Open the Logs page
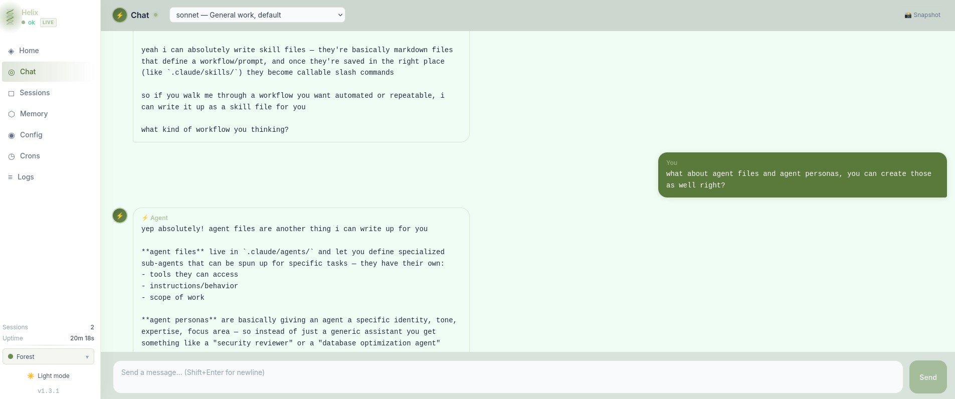The image size is (955, 399). coord(48,177)
